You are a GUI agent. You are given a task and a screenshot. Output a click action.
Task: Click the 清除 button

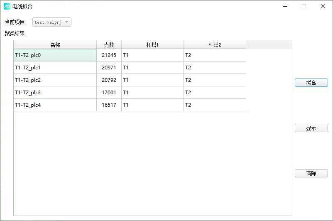point(311,173)
